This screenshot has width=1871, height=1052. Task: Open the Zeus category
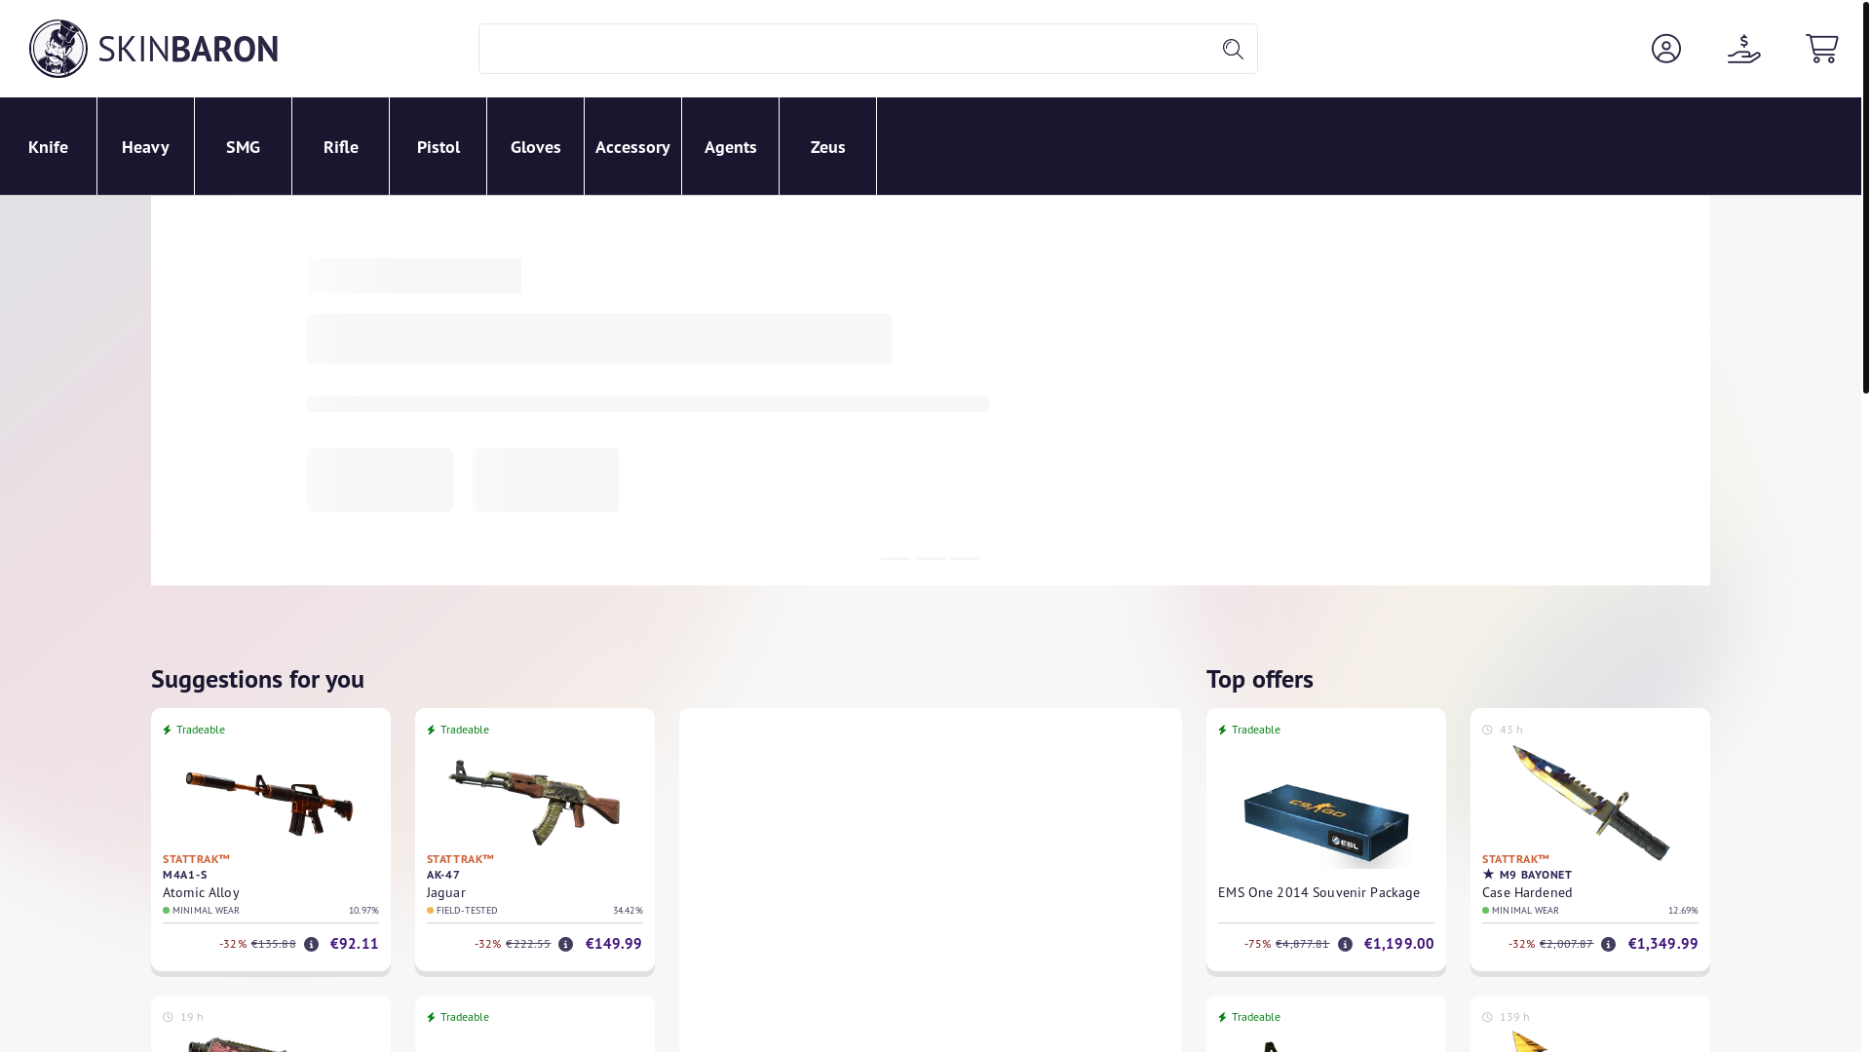[x=827, y=146]
